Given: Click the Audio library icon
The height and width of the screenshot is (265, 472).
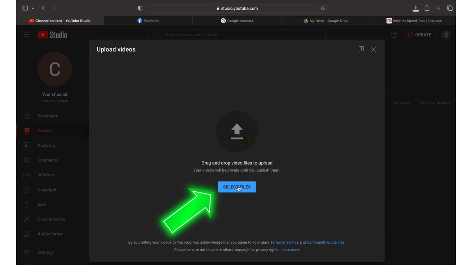Looking at the screenshot, I should (27, 234).
